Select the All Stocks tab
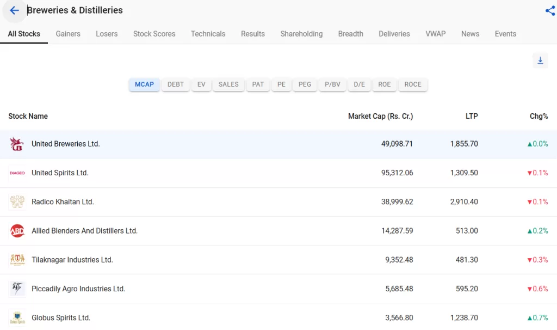The height and width of the screenshot is (330, 557). (x=24, y=34)
